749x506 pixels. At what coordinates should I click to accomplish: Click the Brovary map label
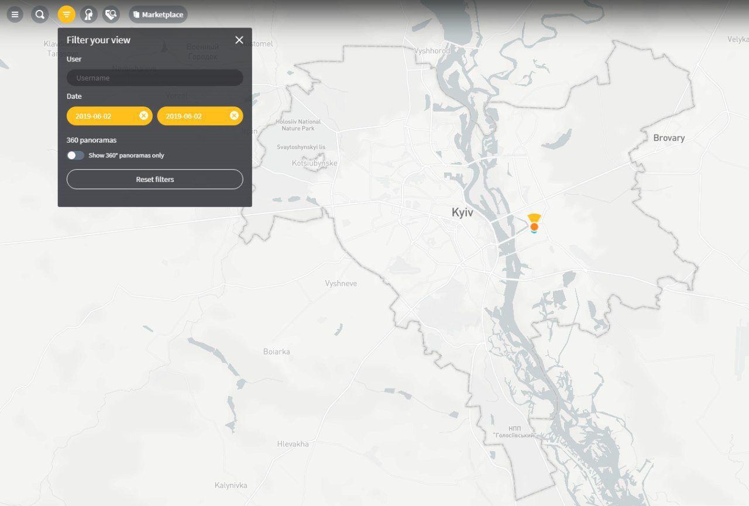coord(669,138)
